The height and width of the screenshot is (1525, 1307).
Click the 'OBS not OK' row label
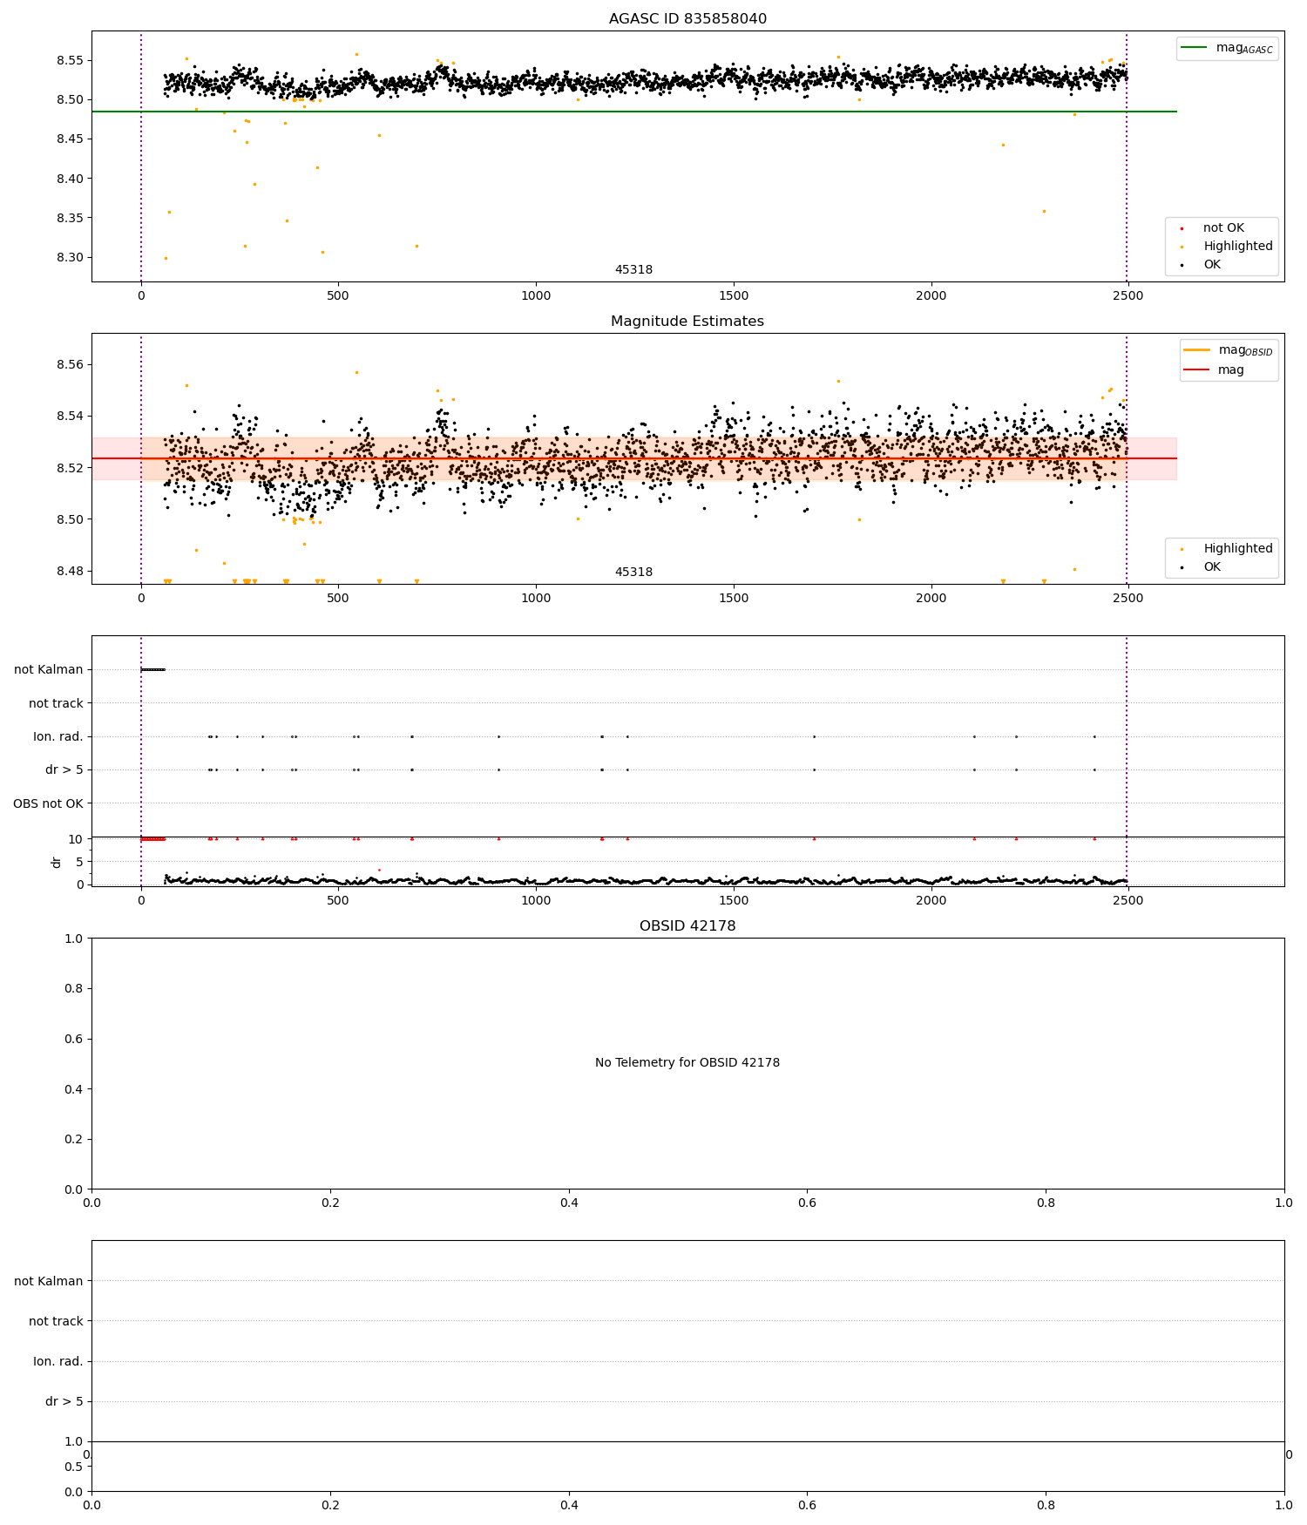49,804
